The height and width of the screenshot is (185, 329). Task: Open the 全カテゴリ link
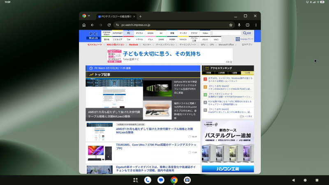(x=247, y=45)
